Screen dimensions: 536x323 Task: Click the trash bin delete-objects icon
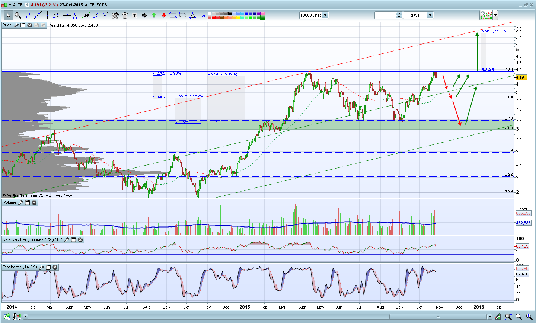(x=125, y=15)
